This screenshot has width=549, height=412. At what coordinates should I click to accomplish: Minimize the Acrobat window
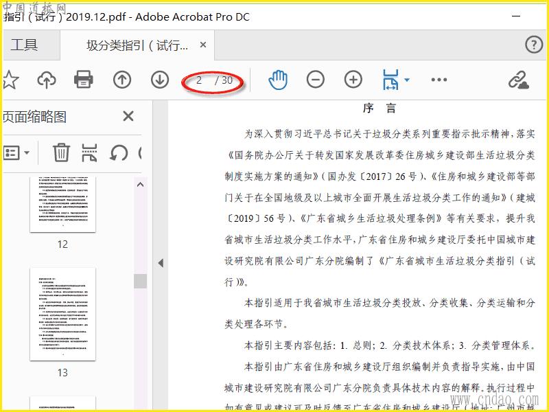click(x=516, y=16)
